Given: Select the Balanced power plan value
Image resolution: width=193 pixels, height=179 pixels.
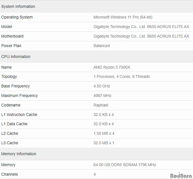Looking at the screenshot, I should [x=102, y=46].
